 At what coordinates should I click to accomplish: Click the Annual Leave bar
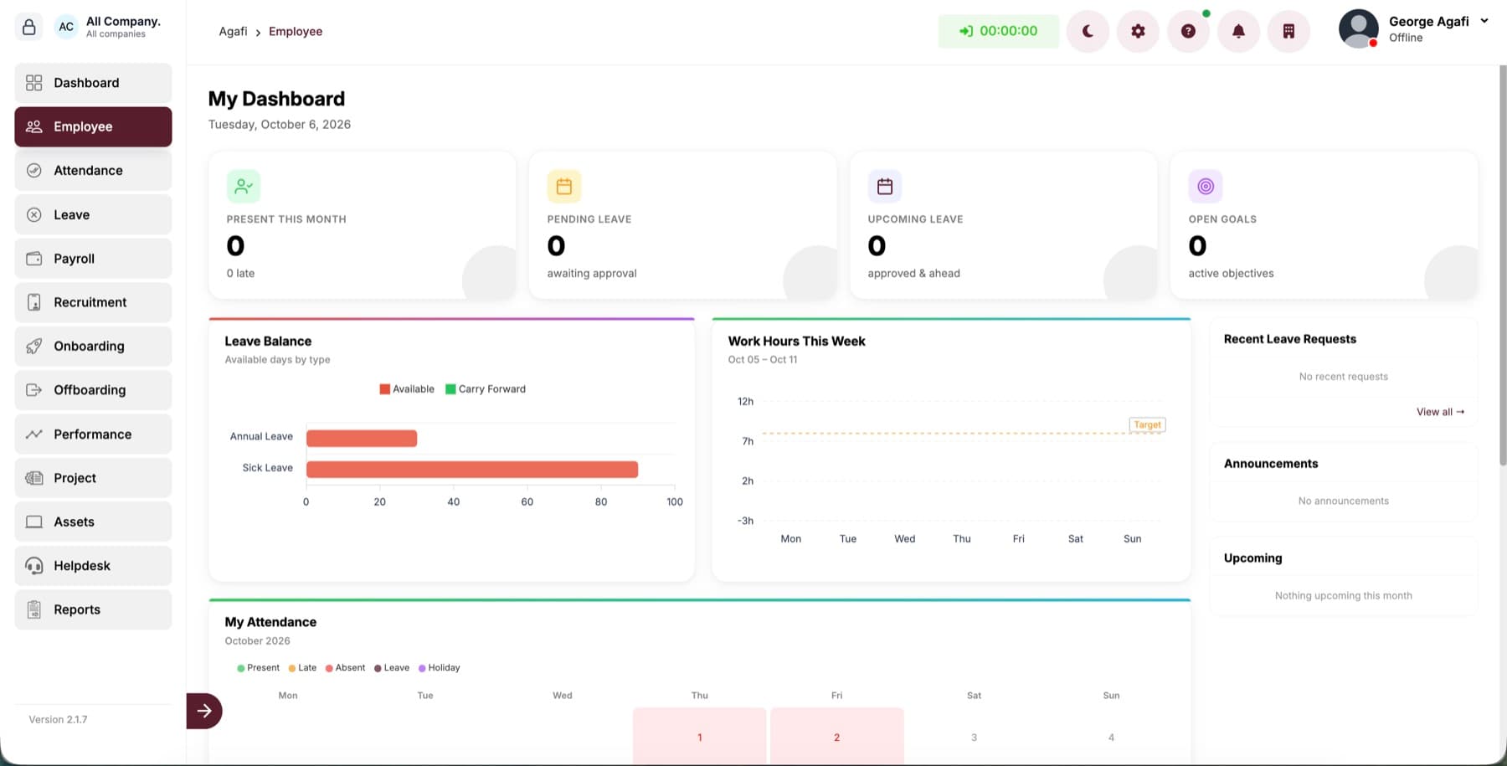pos(362,438)
